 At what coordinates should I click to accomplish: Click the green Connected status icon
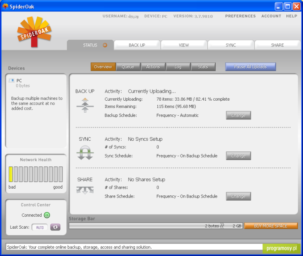47,215
